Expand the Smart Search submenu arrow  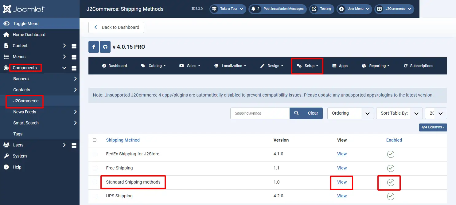pyautogui.click(x=75, y=123)
